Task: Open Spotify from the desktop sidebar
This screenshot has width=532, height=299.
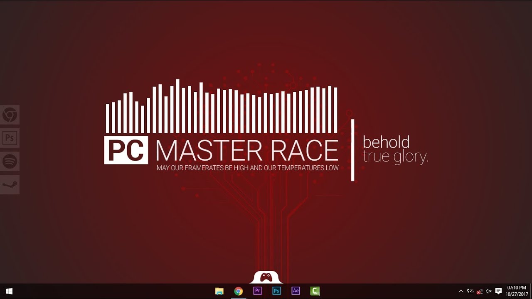Action: (x=9, y=161)
